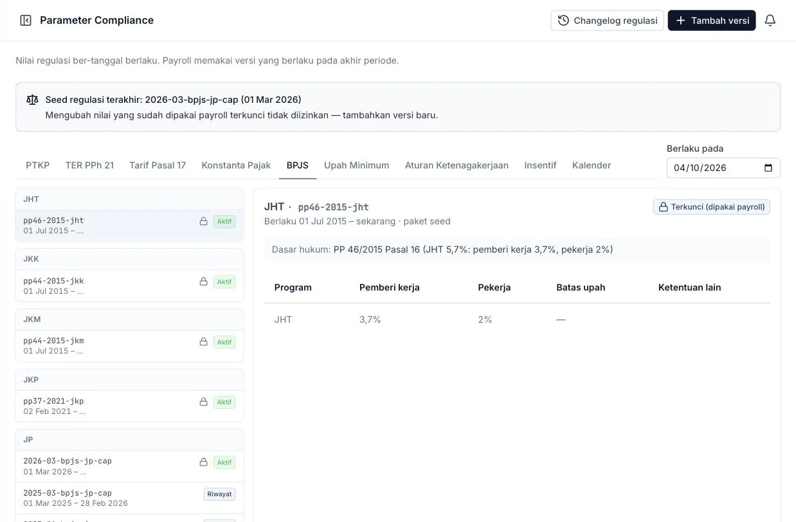Click lock icon on pp44-2015-jkk row
Viewport: 796px width, 522px height.
tap(203, 282)
